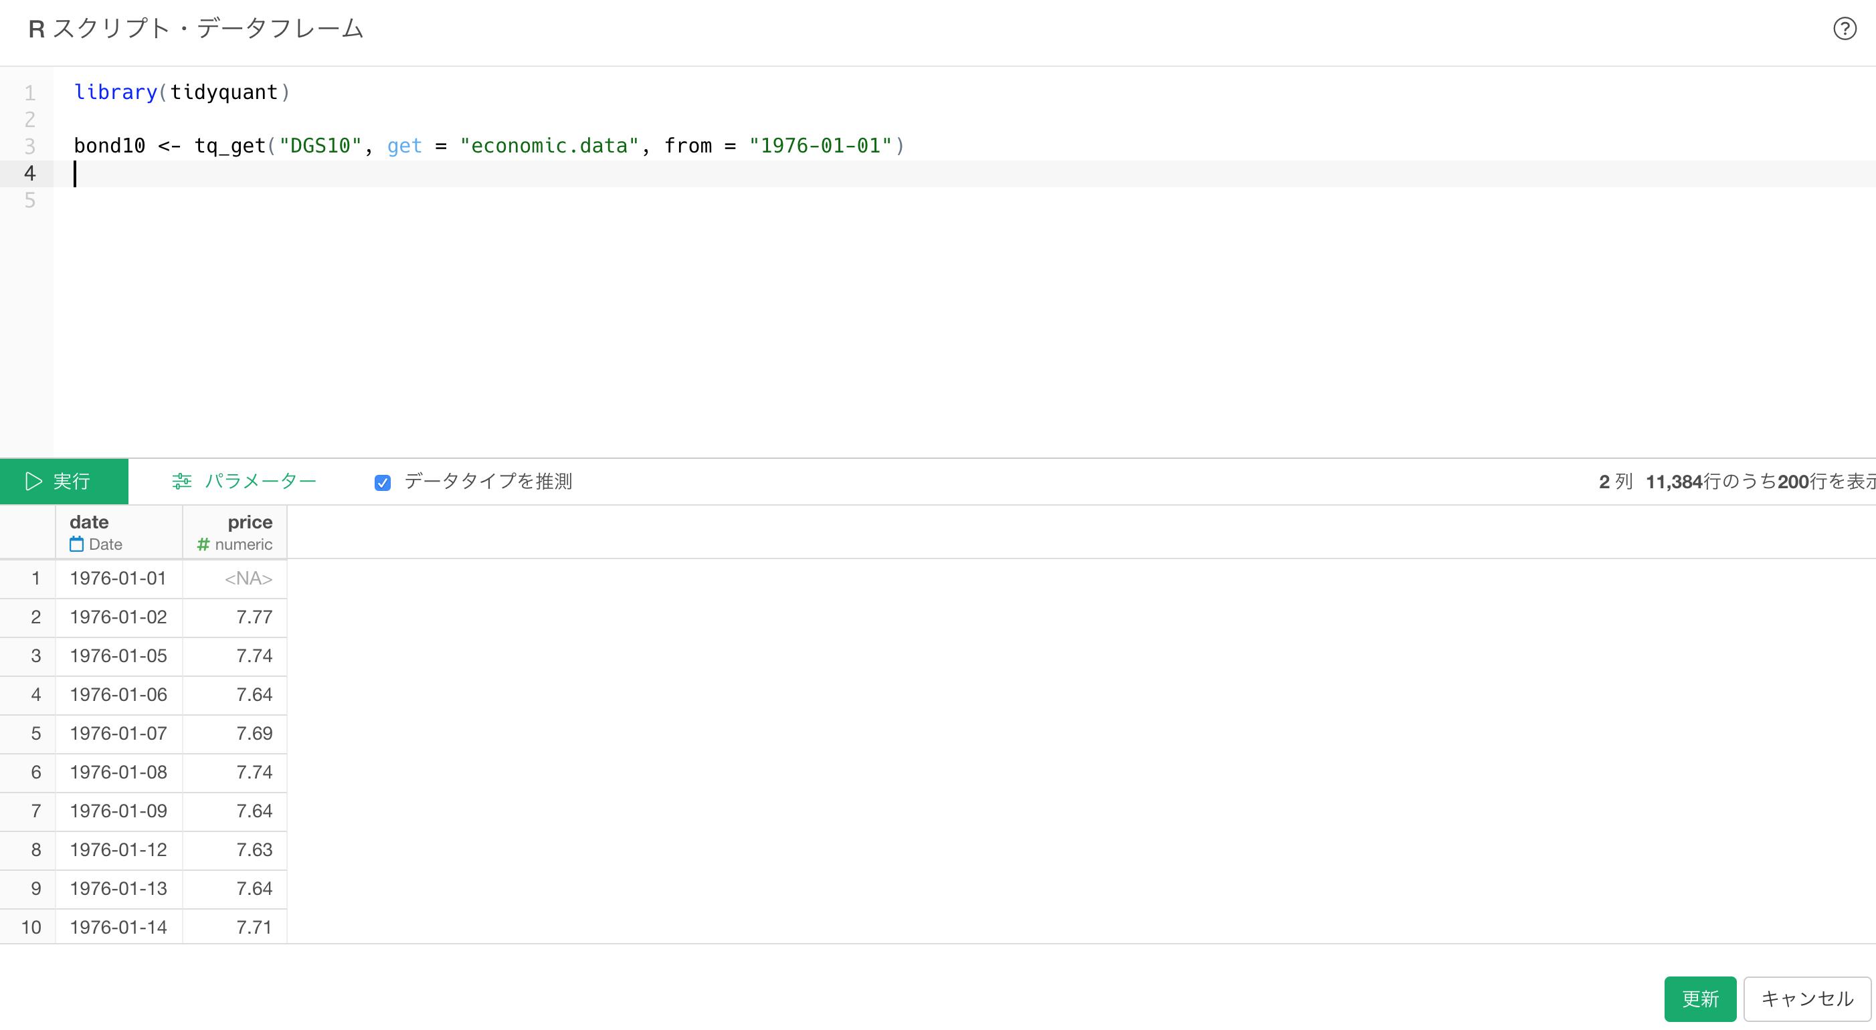Select the price column header

[x=234, y=532]
